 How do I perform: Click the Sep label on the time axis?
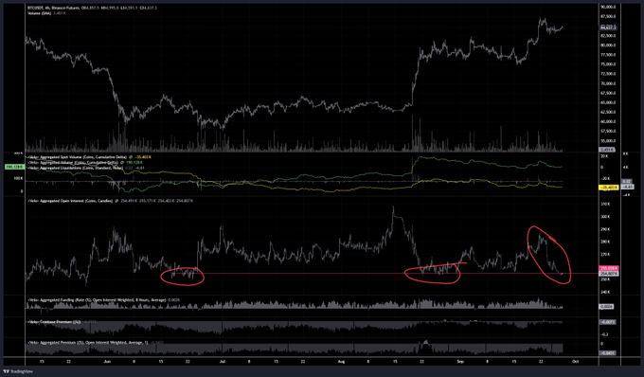tap(460, 362)
